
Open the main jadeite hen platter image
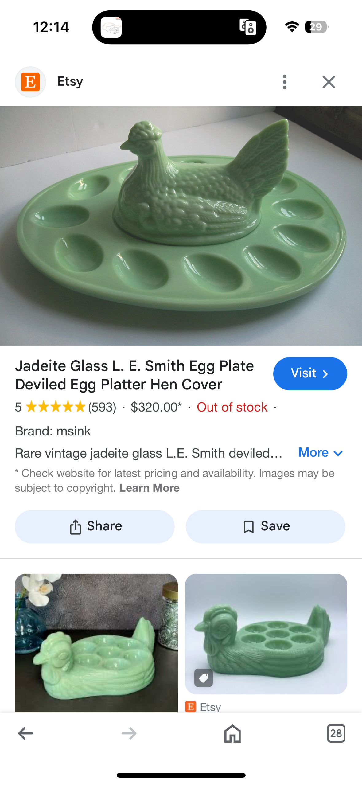[181, 226]
